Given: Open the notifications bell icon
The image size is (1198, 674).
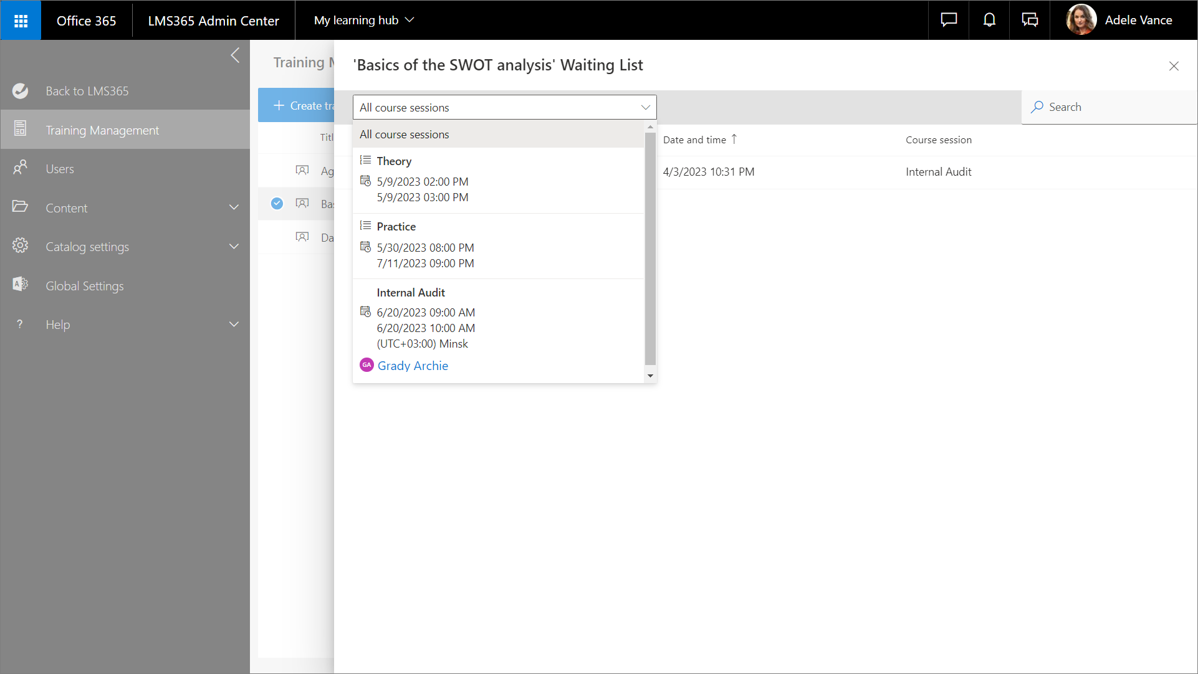Looking at the screenshot, I should (989, 20).
